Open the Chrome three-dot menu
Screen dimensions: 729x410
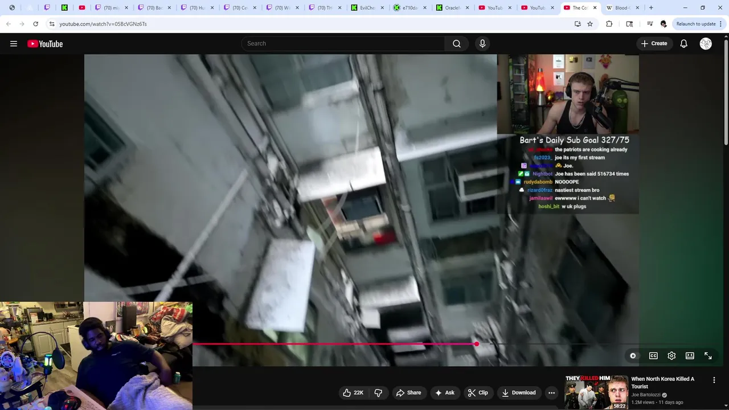coord(721,24)
